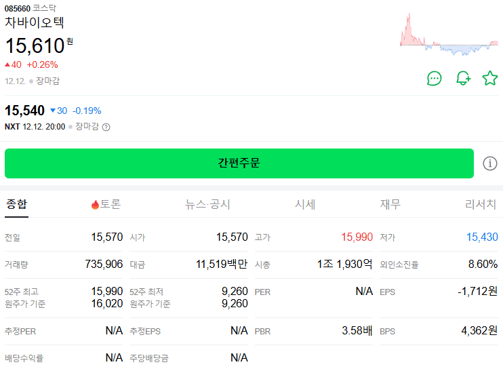503x371 pixels.
Task: Click the PBR value 3.58배
Action: coord(357,330)
